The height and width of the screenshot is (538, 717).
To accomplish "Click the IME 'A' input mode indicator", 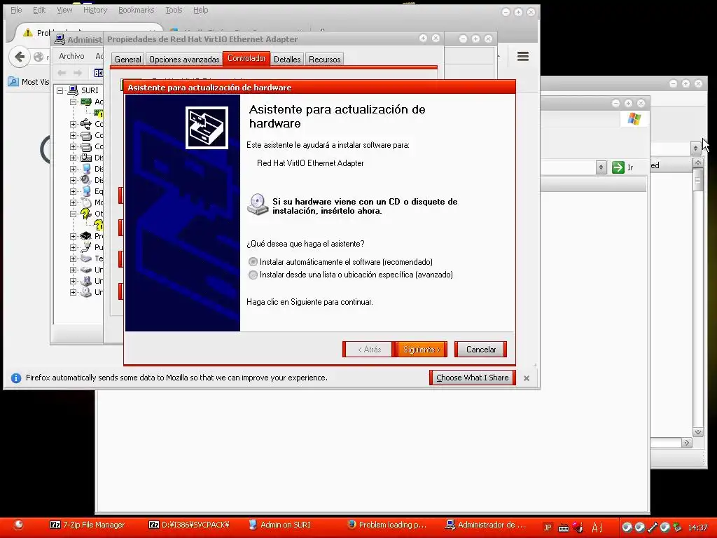I will [597, 527].
